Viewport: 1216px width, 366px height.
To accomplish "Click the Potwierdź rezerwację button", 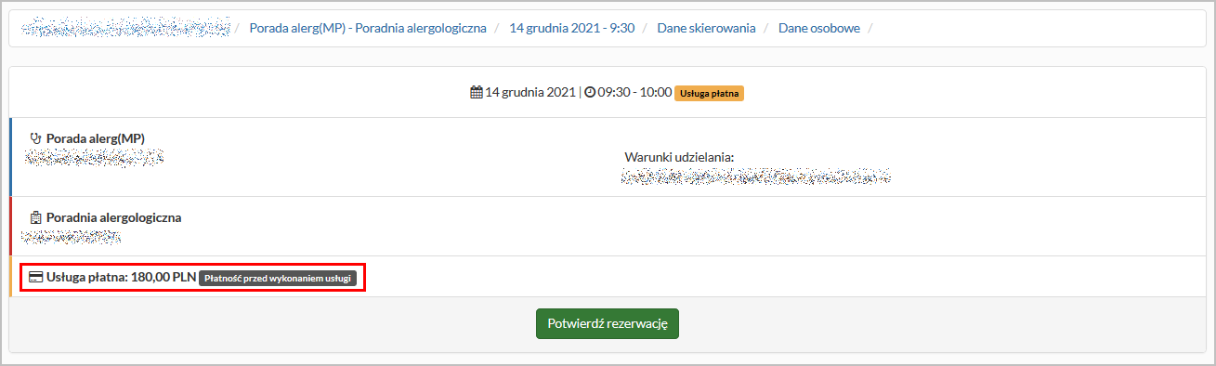I will click(608, 324).
